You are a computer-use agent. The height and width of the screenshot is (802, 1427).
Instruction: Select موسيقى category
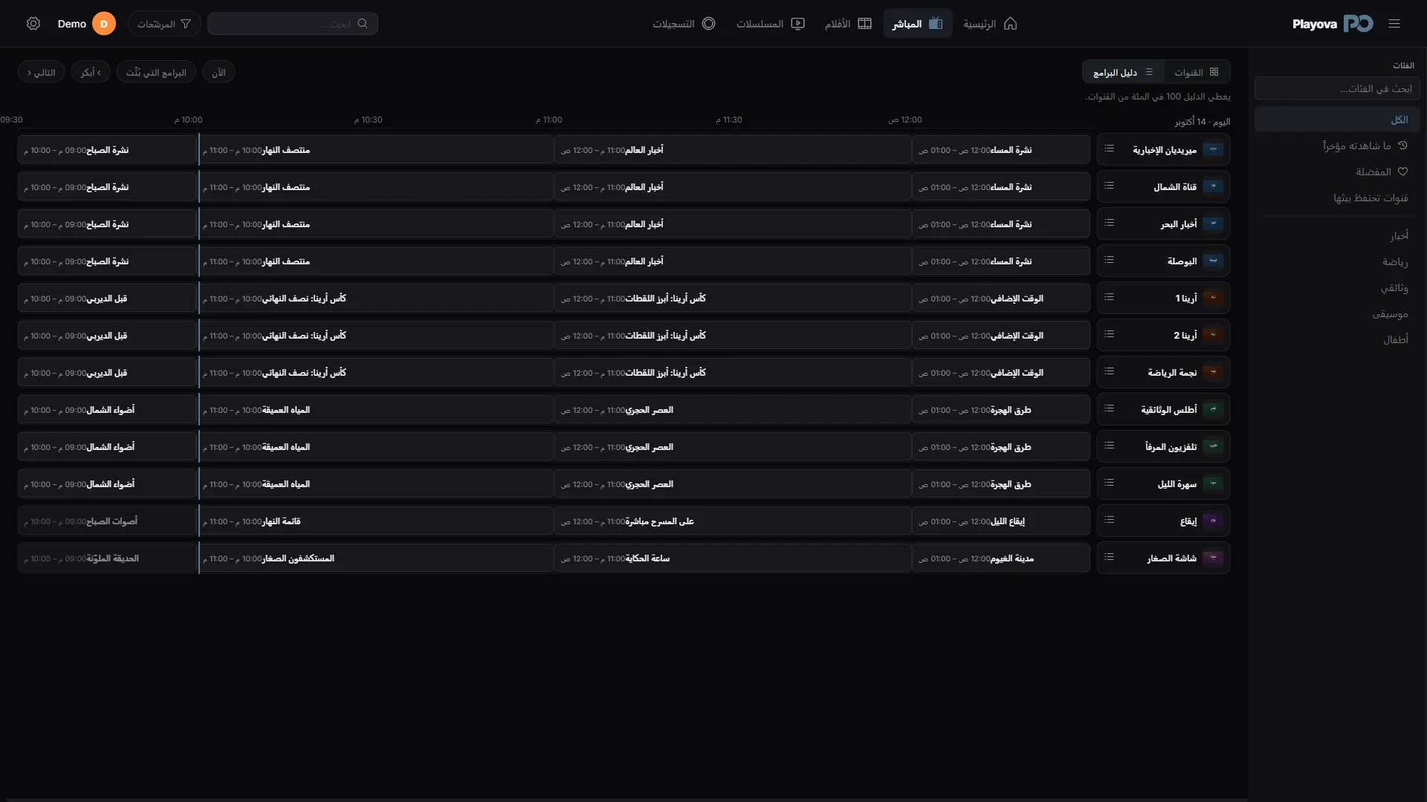(1337, 313)
